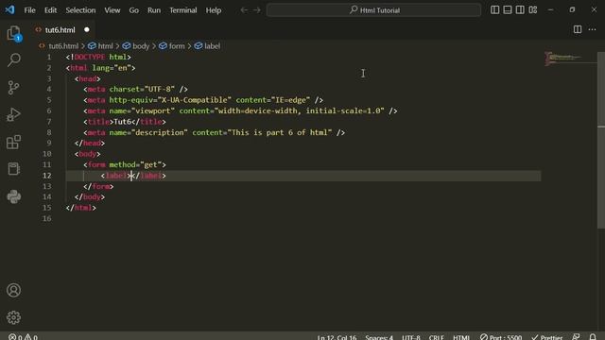This screenshot has height=340, width=605.
Task: Open the Search view
Action: 14,60
